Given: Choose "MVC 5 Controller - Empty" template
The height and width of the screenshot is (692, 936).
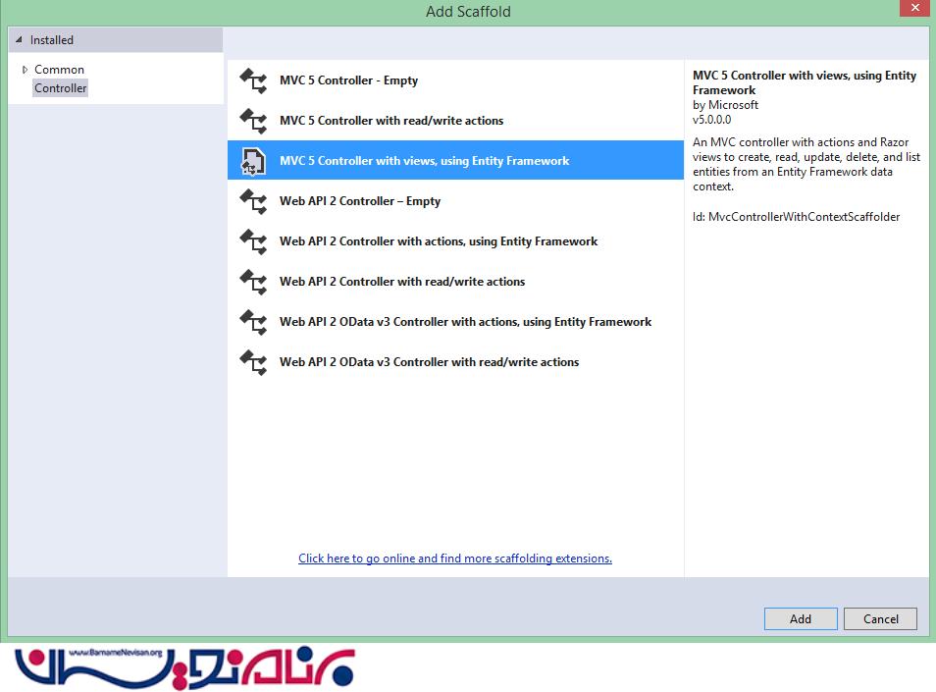Looking at the screenshot, I should pyautogui.click(x=348, y=80).
